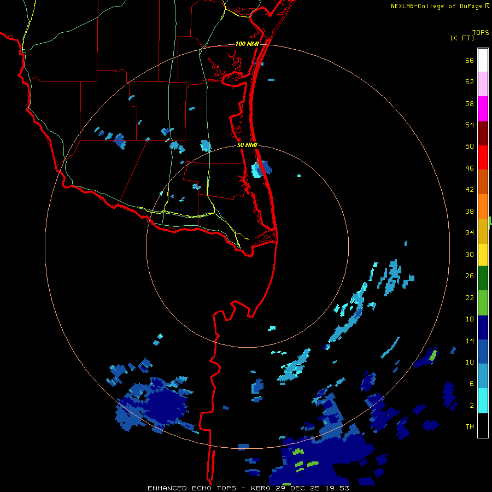Viewport: 492px width, 492px height.
Task: Click the dark green legend swatch
Action: coord(483,278)
